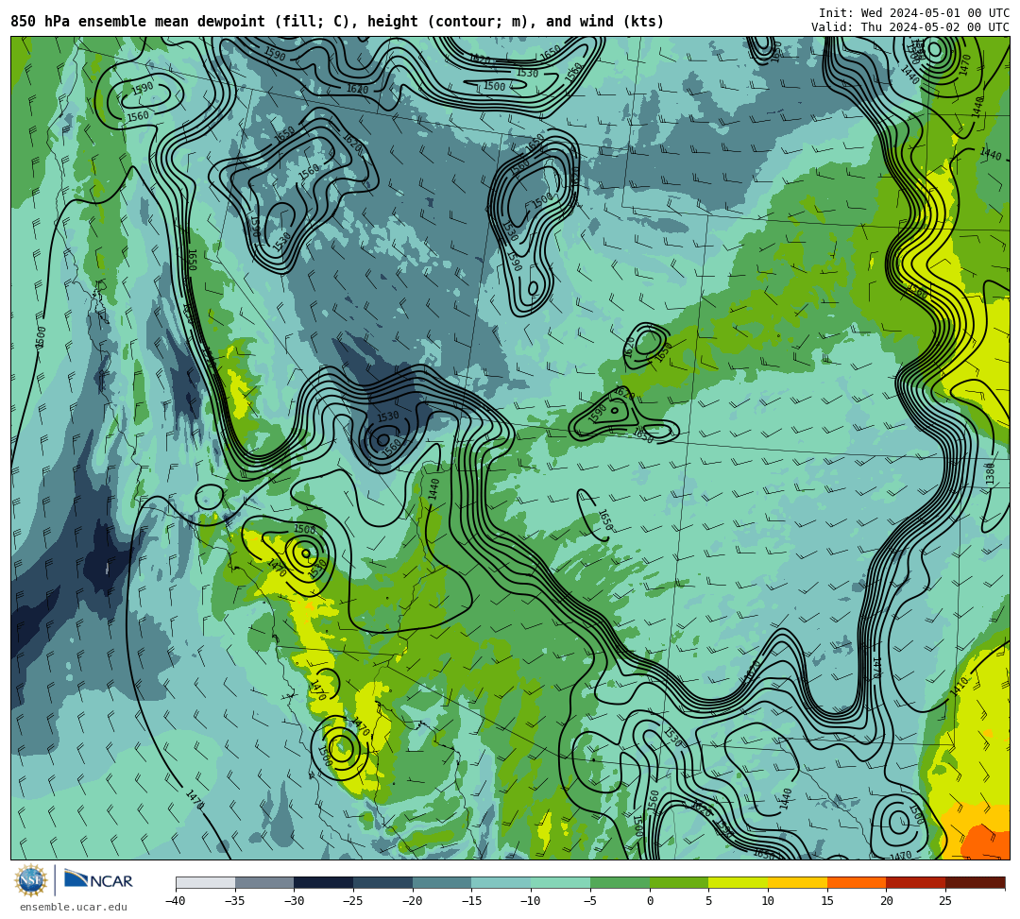Click the -30 colorbar tick label
This screenshot has height=919, width=1020.
tap(294, 901)
